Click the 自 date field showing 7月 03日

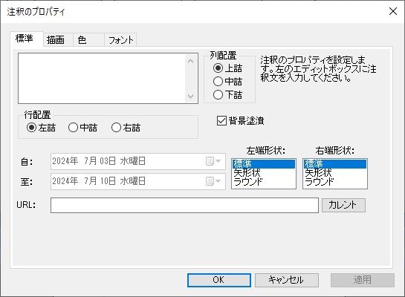[138, 161]
